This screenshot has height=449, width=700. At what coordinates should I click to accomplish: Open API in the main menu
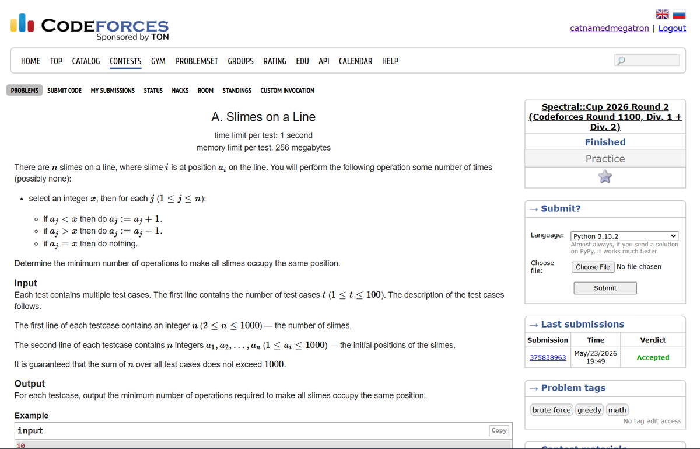(324, 61)
